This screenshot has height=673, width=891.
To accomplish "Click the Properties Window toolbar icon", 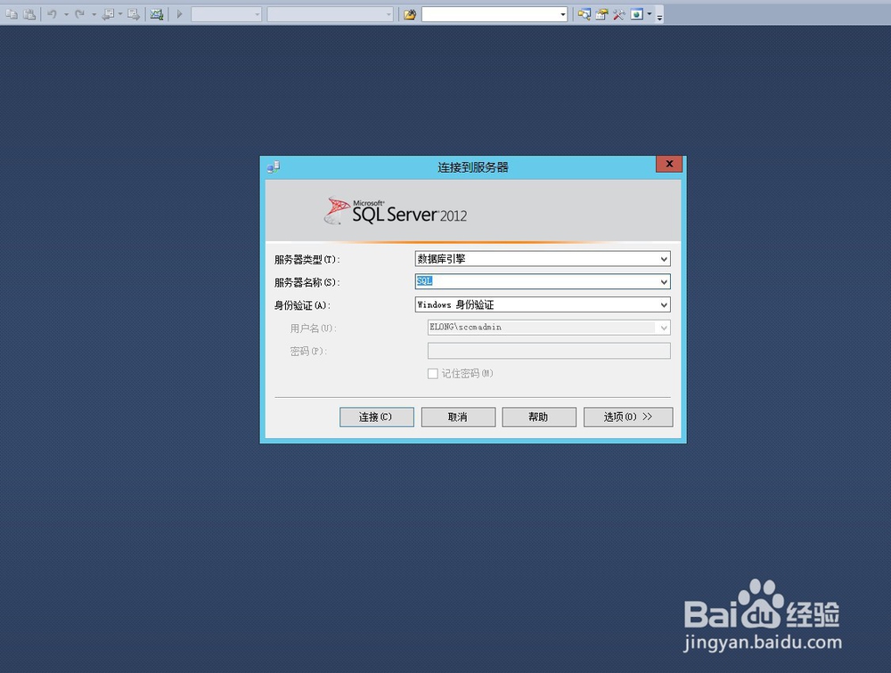I will click(601, 14).
